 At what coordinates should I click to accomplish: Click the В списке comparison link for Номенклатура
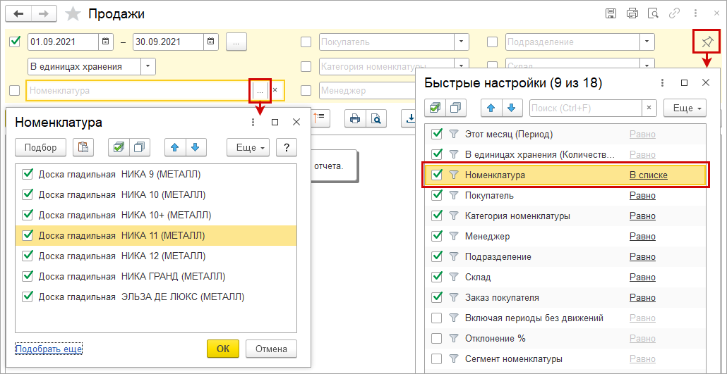pyautogui.click(x=648, y=175)
